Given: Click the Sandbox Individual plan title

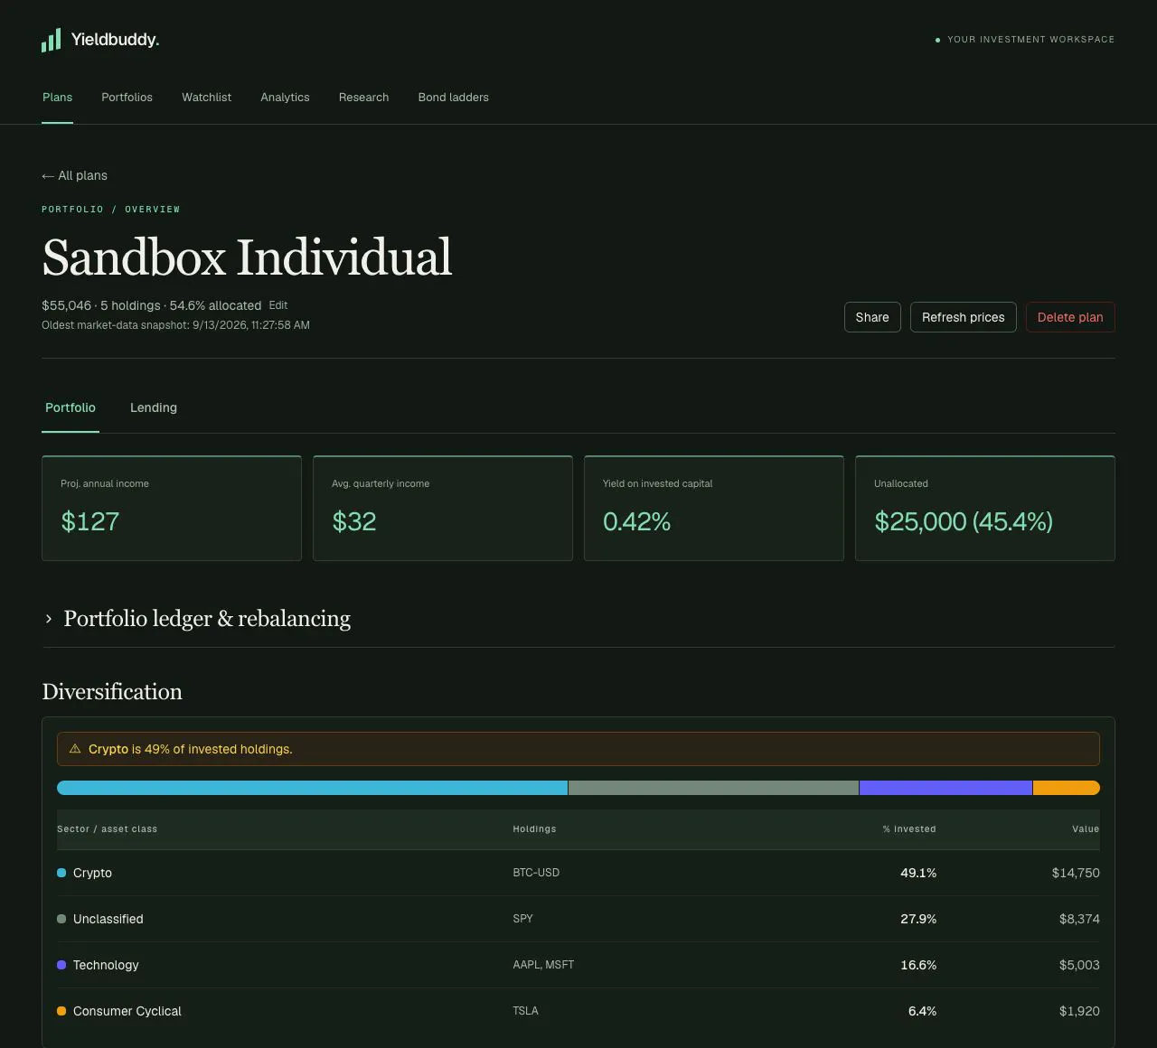Looking at the screenshot, I should click(x=247, y=257).
